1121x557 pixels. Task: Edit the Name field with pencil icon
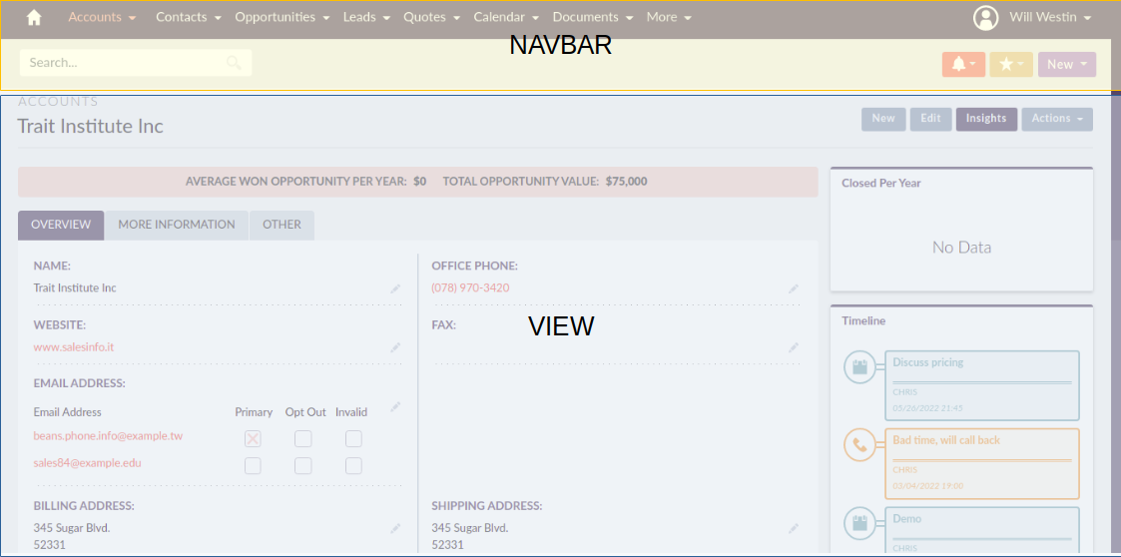click(395, 288)
